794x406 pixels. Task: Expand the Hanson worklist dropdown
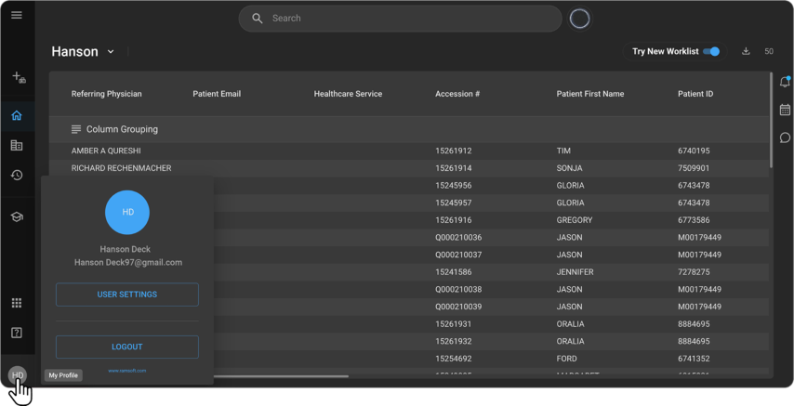pyautogui.click(x=111, y=52)
